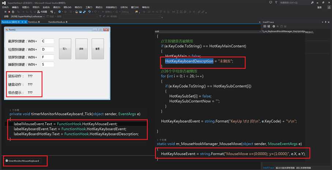Open the process dropdown showing SuperHotKey1.vshost
332x170 pixels.
point(27,16)
